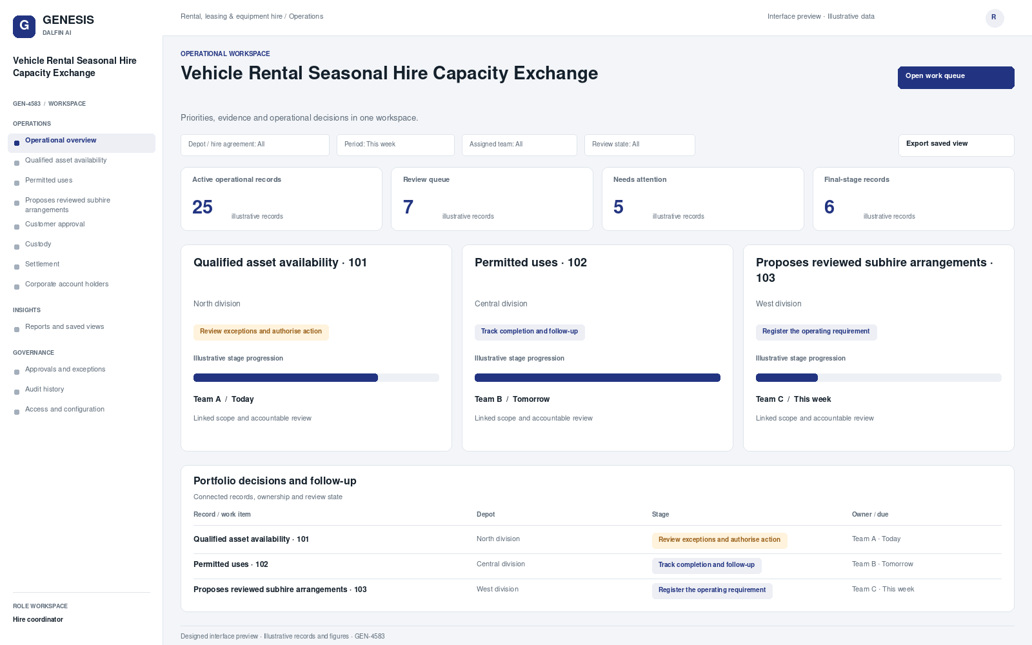Screen dimensions: 1032x645
Task: Click the Owner / due column header
Action: tap(870, 515)
